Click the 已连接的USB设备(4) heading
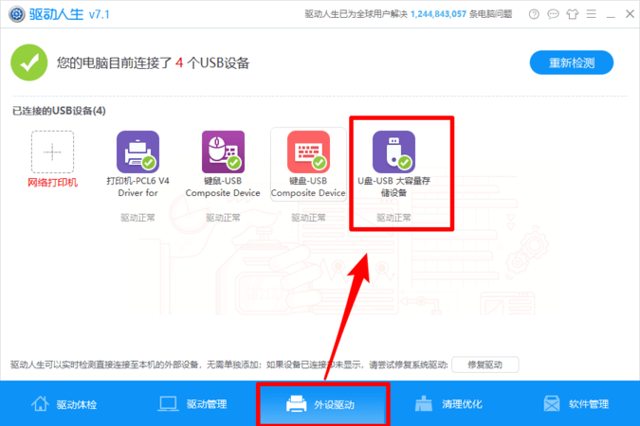Screen dimensions: 640x426 click(x=59, y=111)
